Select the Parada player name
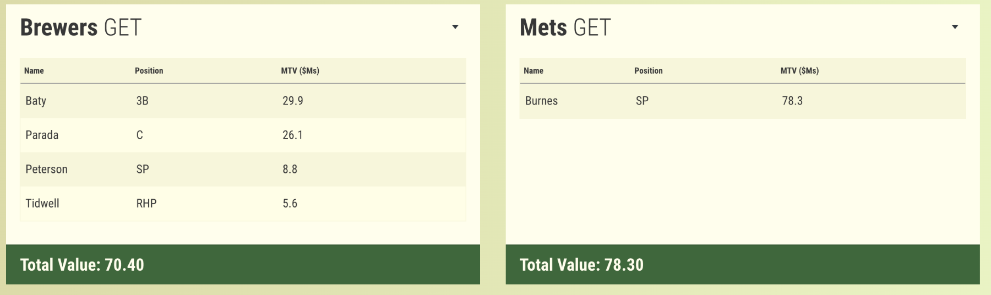 42,135
